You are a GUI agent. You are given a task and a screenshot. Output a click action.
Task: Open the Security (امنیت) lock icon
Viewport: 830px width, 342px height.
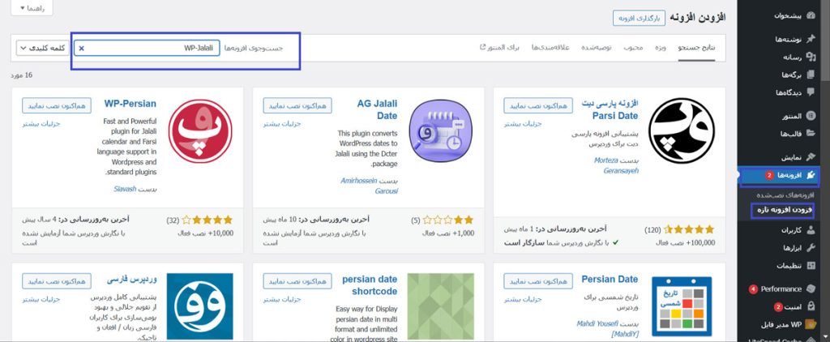(811, 307)
